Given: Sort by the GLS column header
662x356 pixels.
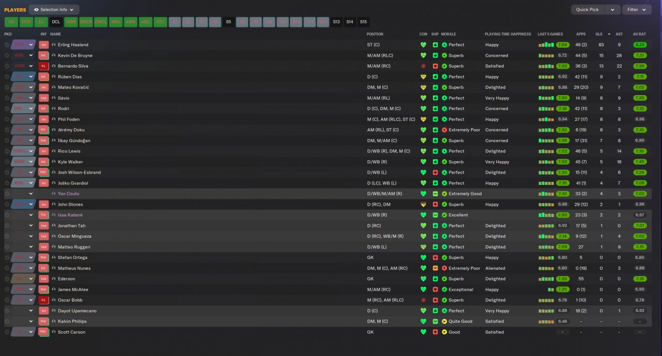Looking at the screenshot, I should tap(599, 34).
